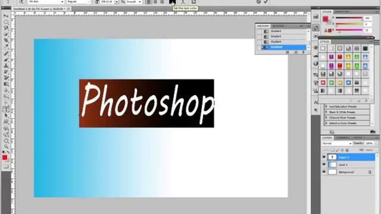Screen dimensions: 381x214
Task: Select the Crop tool
Action: (x=6, y=40)
